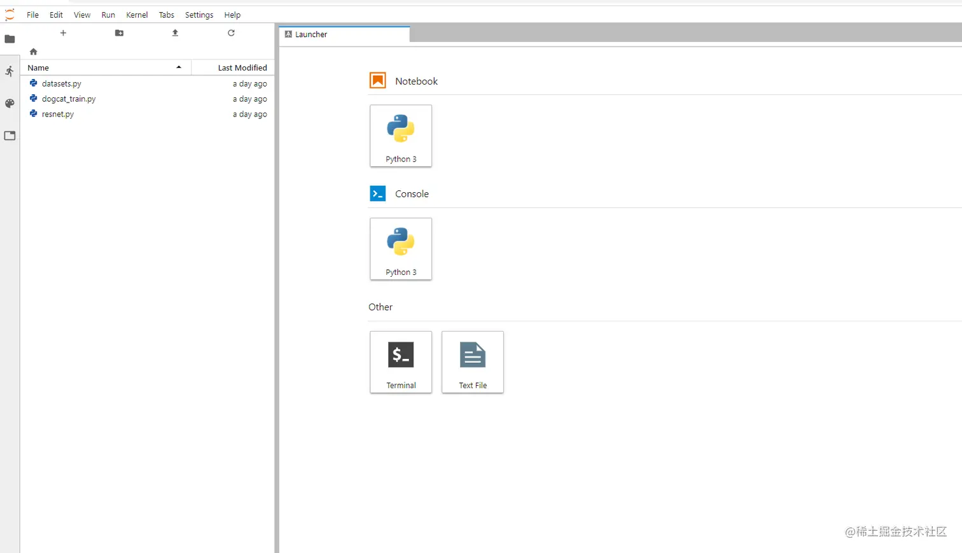Click the Python icon next to datasets.py

(x=34, y=83)
